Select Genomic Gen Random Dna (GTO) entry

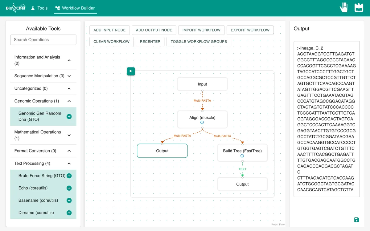click(x=43, y=116)
